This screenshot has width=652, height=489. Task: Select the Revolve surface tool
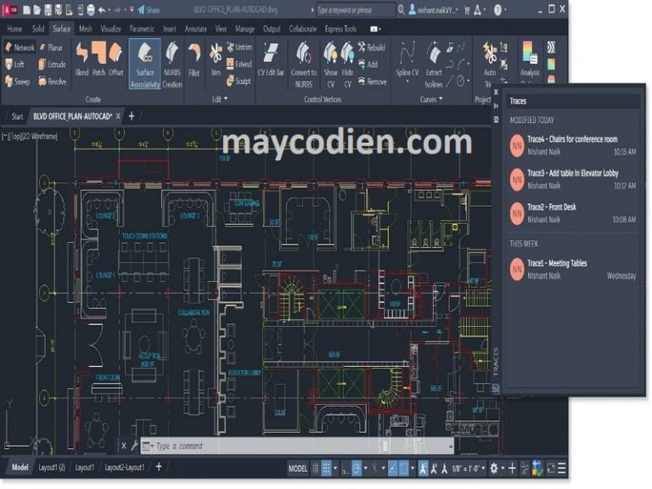click(x=52, y=81)
